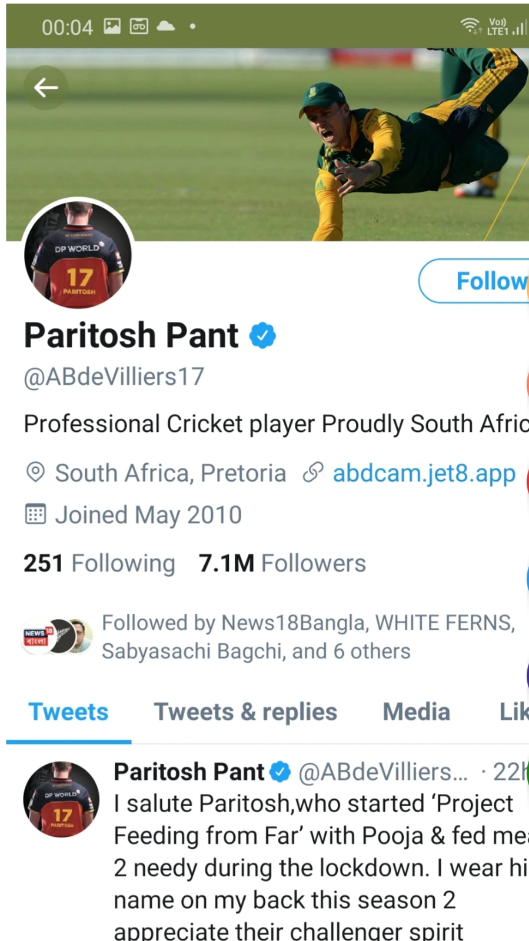The image size is (529, 941).
Task: Tap the News18Bangla follower avatar cluster
Action: click(x=57, y=637)
